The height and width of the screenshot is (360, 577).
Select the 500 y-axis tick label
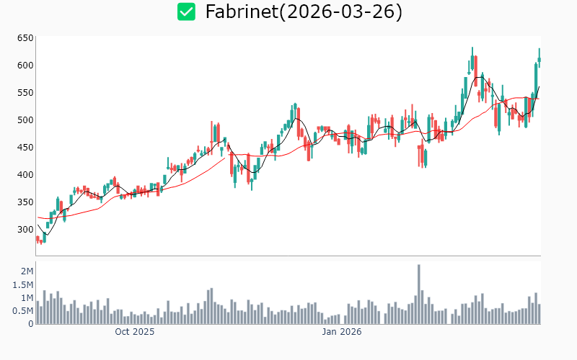pos(25,120)
